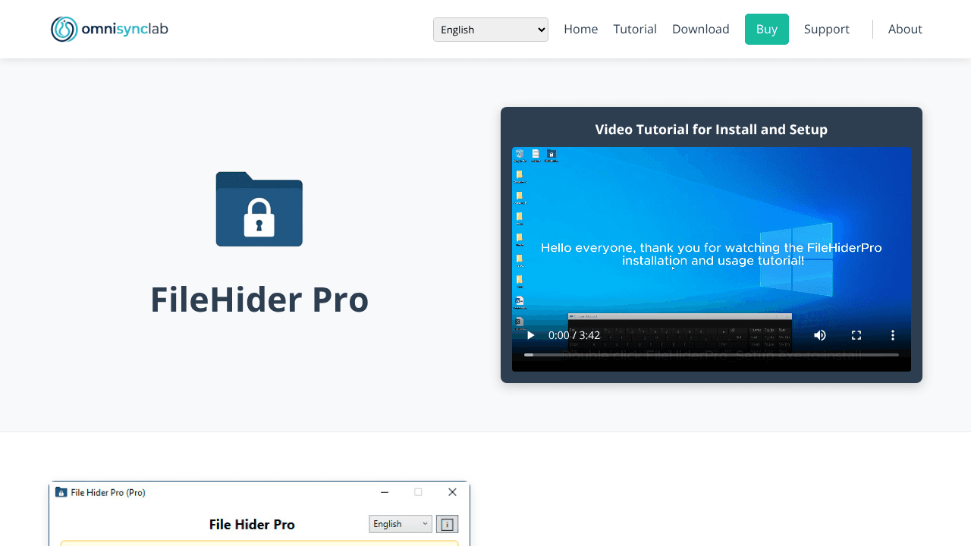The height and width of the screenshot is (546, 971).
Task: Open the Support page
Action: 827,29
